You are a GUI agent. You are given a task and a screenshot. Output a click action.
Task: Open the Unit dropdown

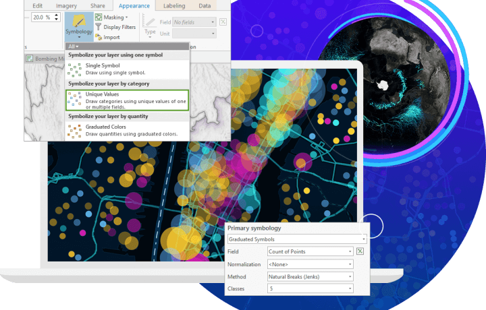pos(194,34)
